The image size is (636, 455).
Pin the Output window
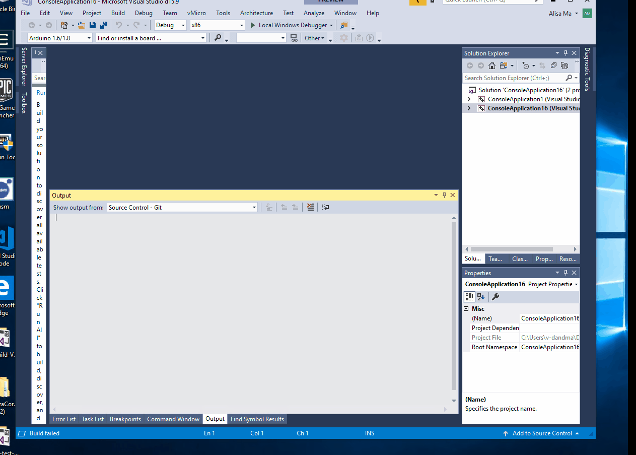[x=444, y=195]
